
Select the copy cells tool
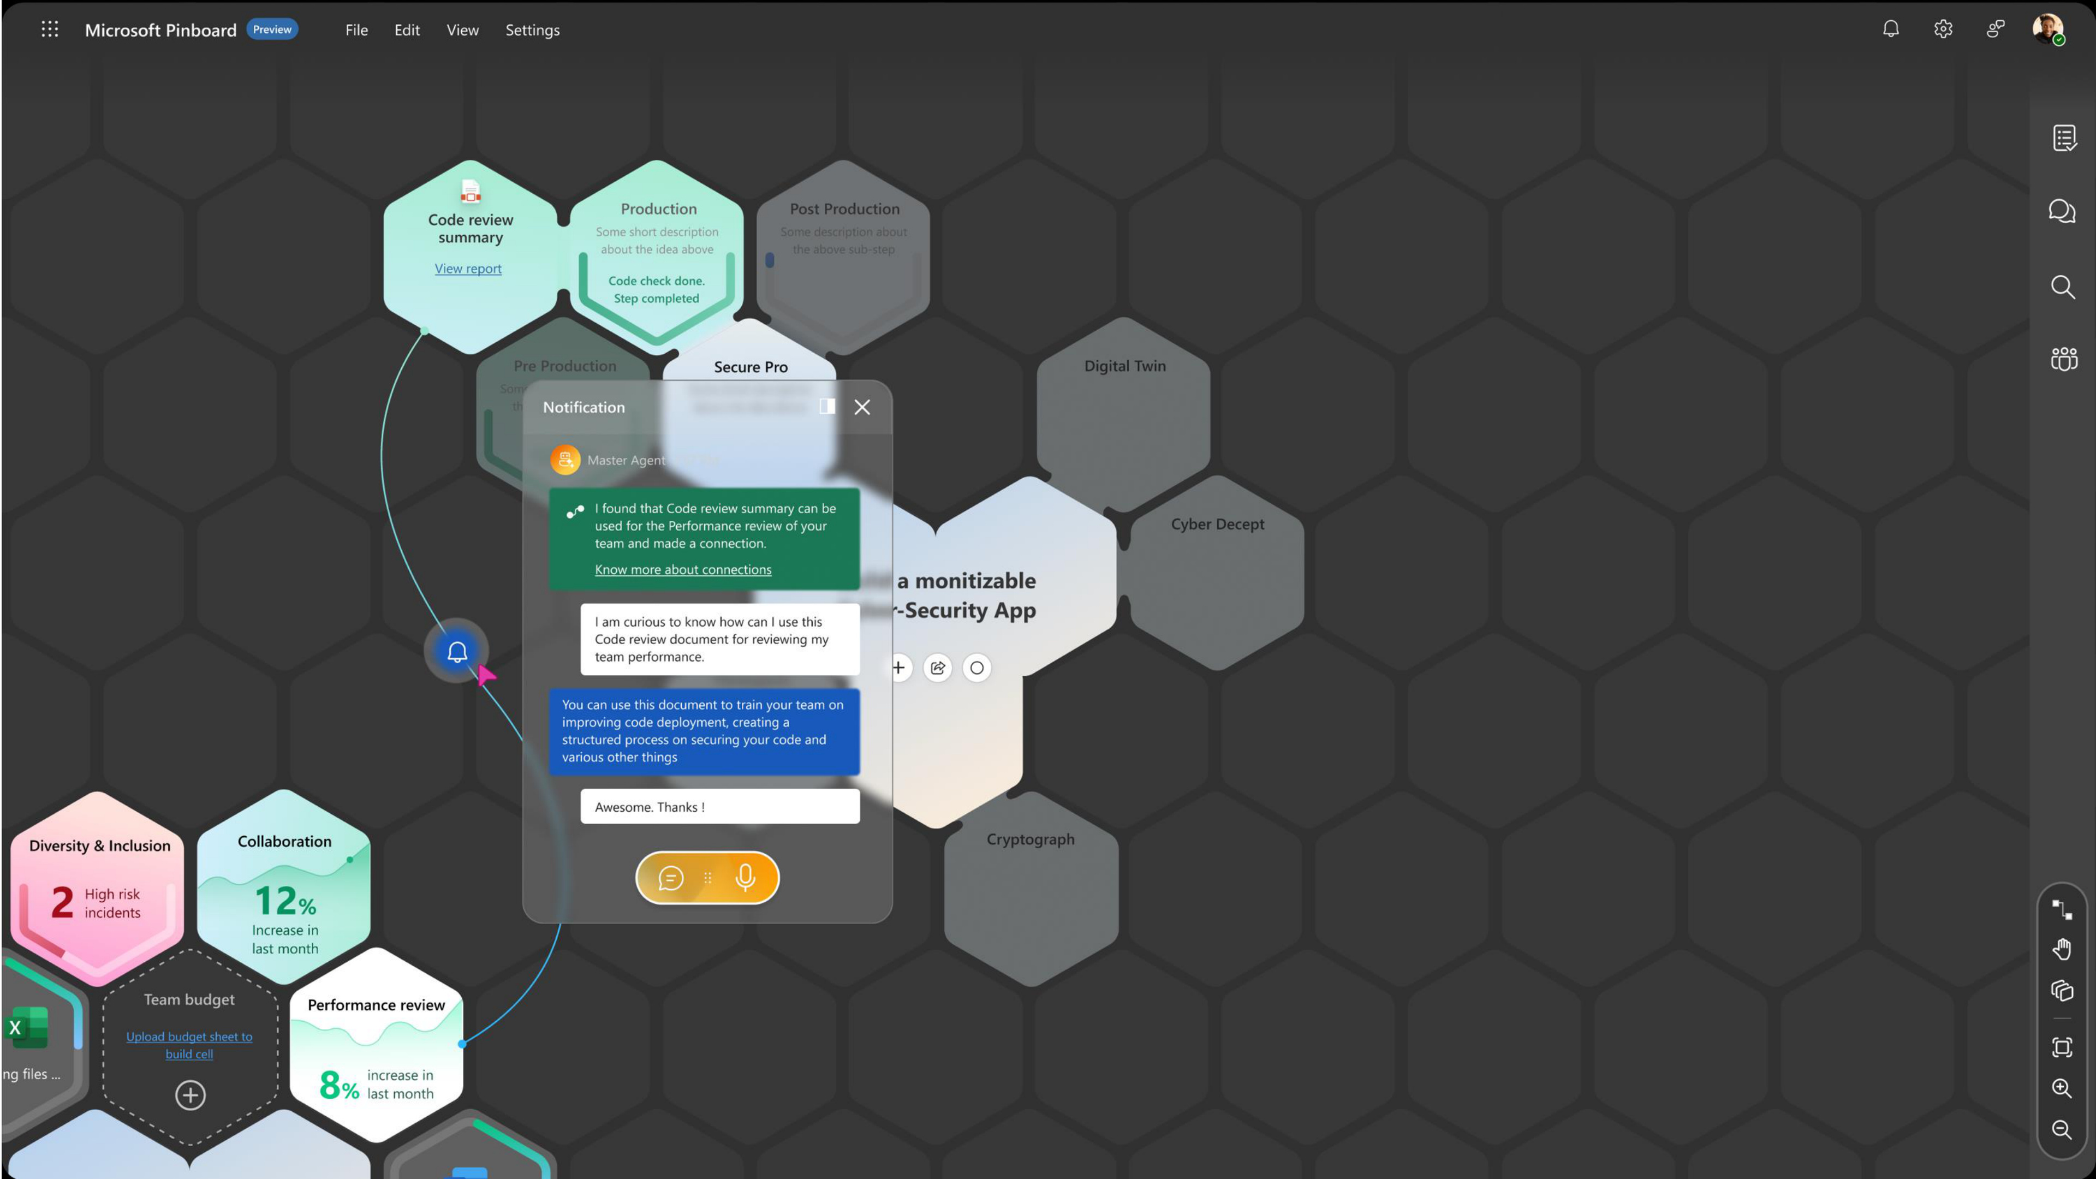[2062, 990]
